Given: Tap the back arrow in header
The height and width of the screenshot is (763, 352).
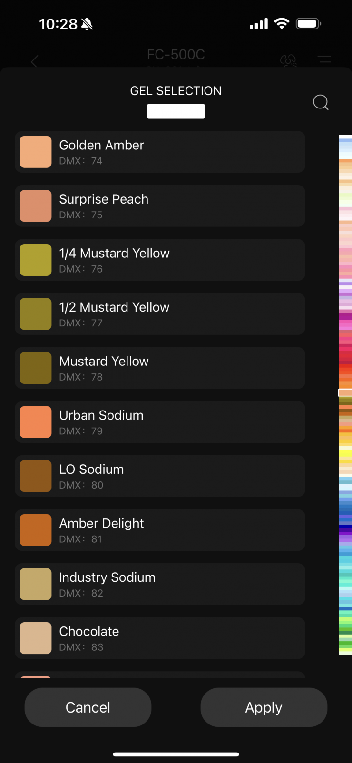Looking at the screenshot, I should [34, 61].
